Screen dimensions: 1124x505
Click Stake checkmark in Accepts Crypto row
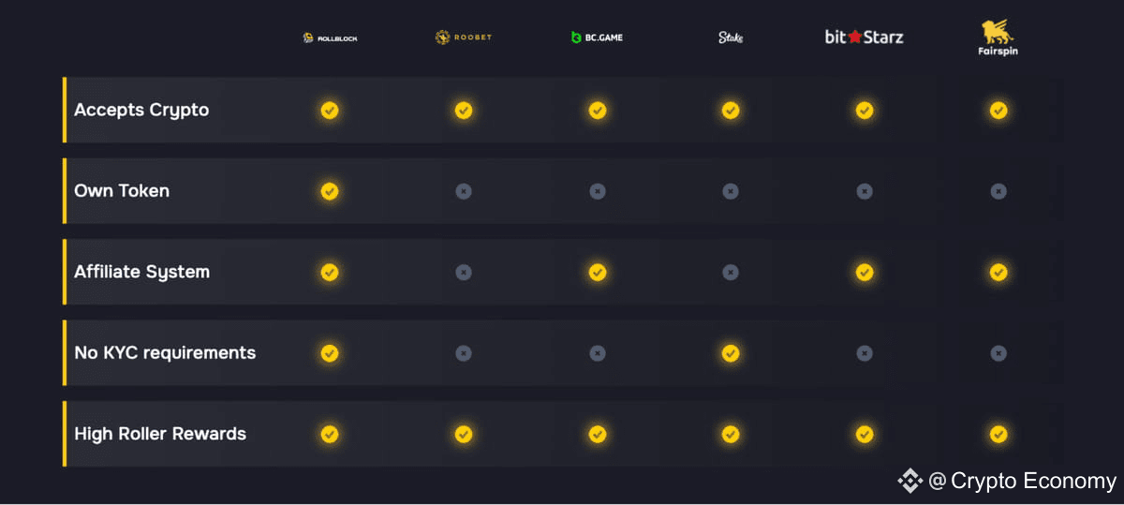click(731, 111)
